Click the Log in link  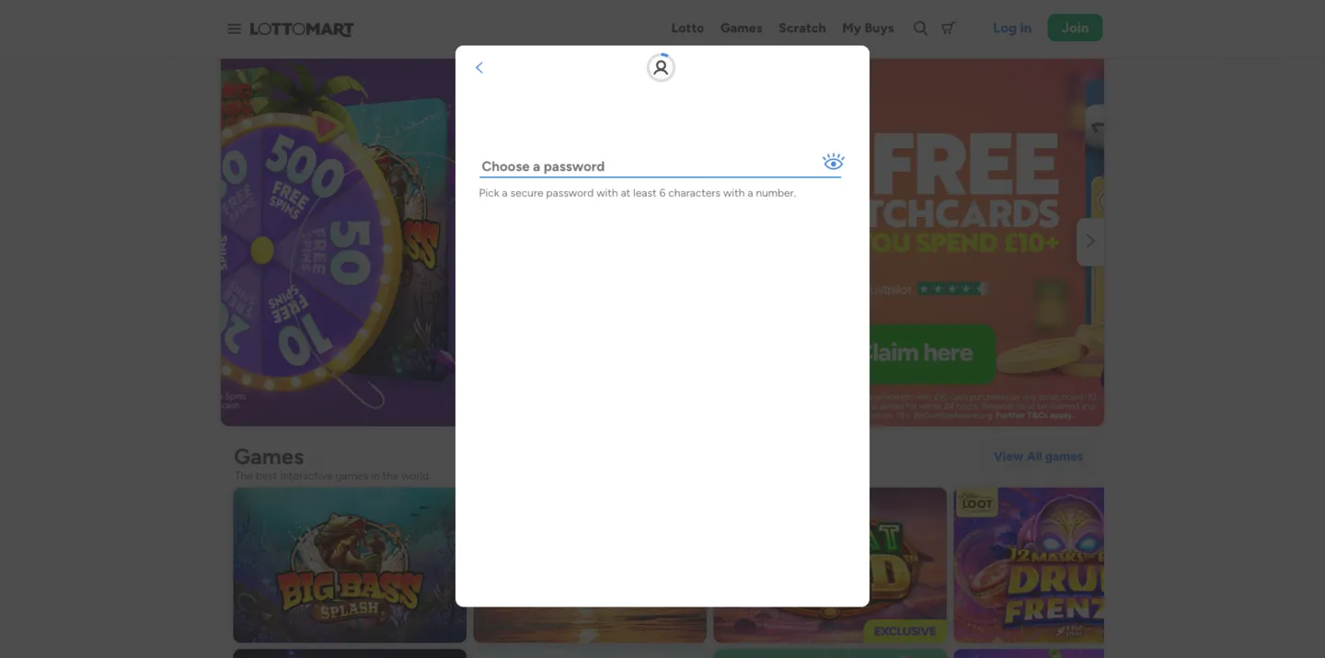pyautogui.click(x=1011, y=28)
